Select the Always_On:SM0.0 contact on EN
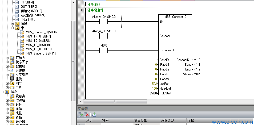 point(104,22)
